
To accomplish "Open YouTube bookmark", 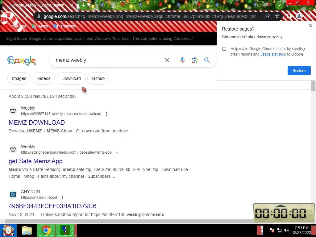I will (16, 26).
